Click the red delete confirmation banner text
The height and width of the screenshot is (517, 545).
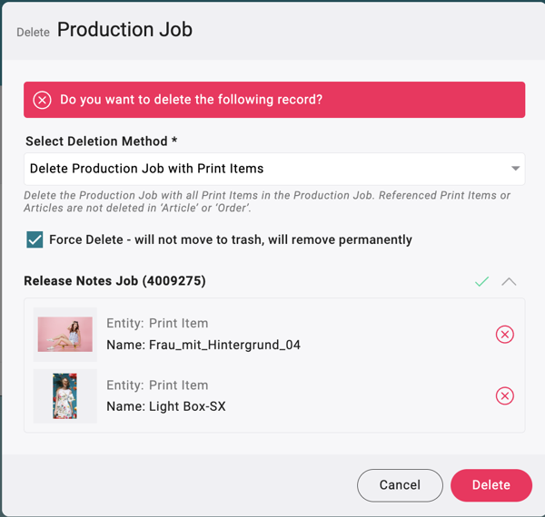pyautogui.click(x=191, y=100)
